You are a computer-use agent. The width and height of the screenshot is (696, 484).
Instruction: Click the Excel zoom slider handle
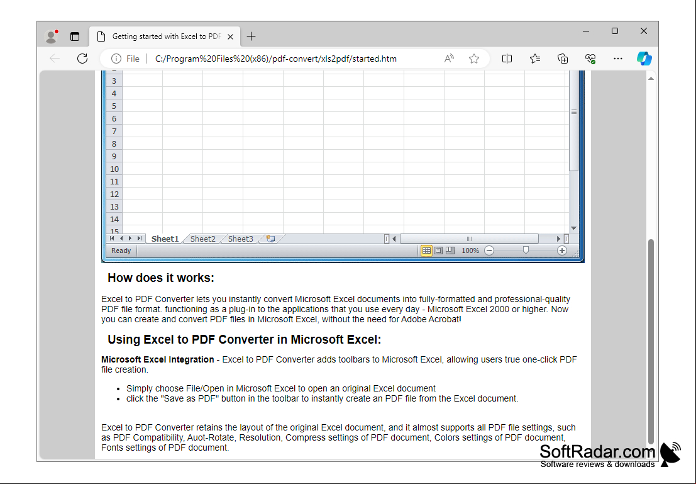pyautogui.click(x=526, y=250)
